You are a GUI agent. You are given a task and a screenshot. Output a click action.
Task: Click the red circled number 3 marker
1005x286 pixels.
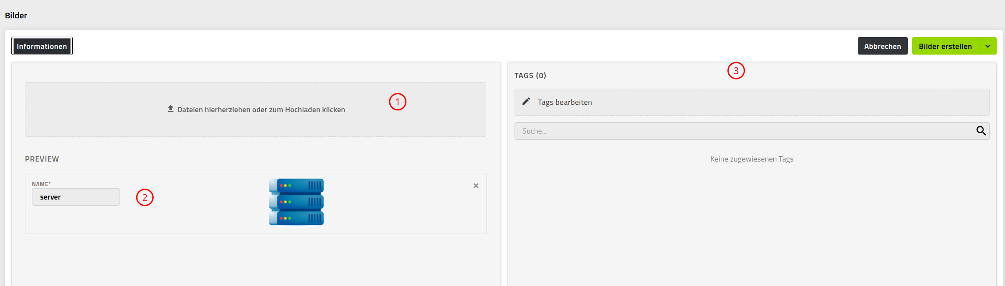point(736,70)
